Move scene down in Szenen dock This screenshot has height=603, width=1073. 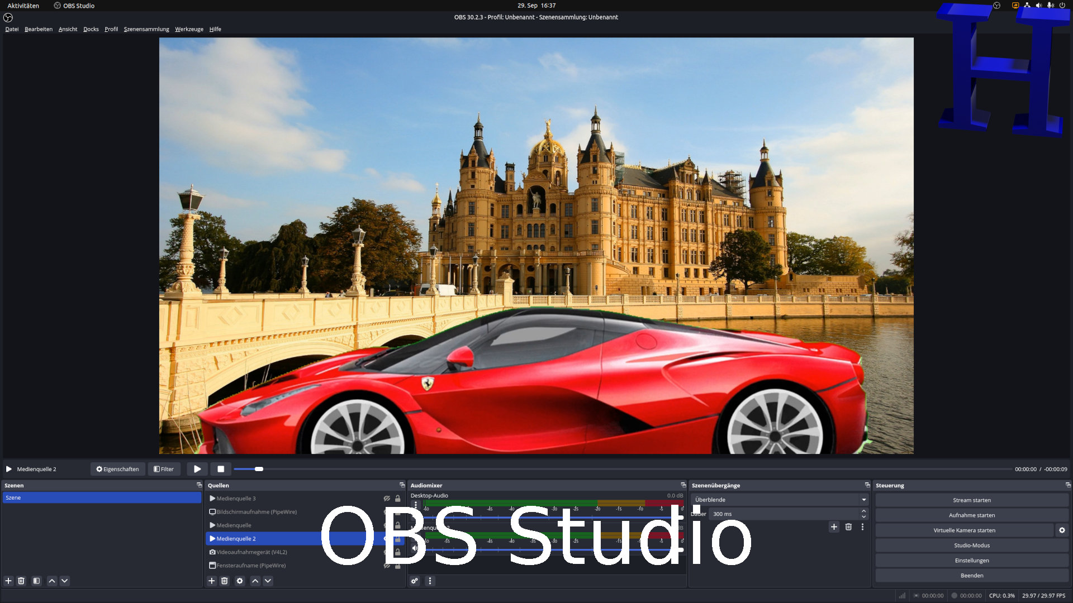point(65,581)
